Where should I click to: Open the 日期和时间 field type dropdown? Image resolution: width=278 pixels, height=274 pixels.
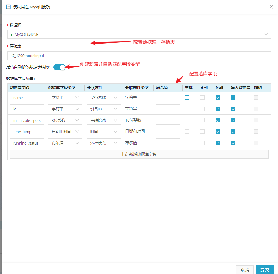(x=65, y=132)
